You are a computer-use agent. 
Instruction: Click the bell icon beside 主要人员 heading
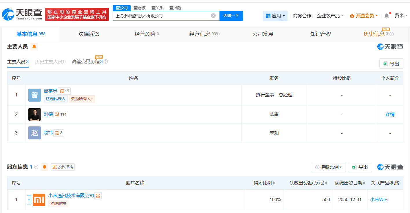tap(34, 46)
